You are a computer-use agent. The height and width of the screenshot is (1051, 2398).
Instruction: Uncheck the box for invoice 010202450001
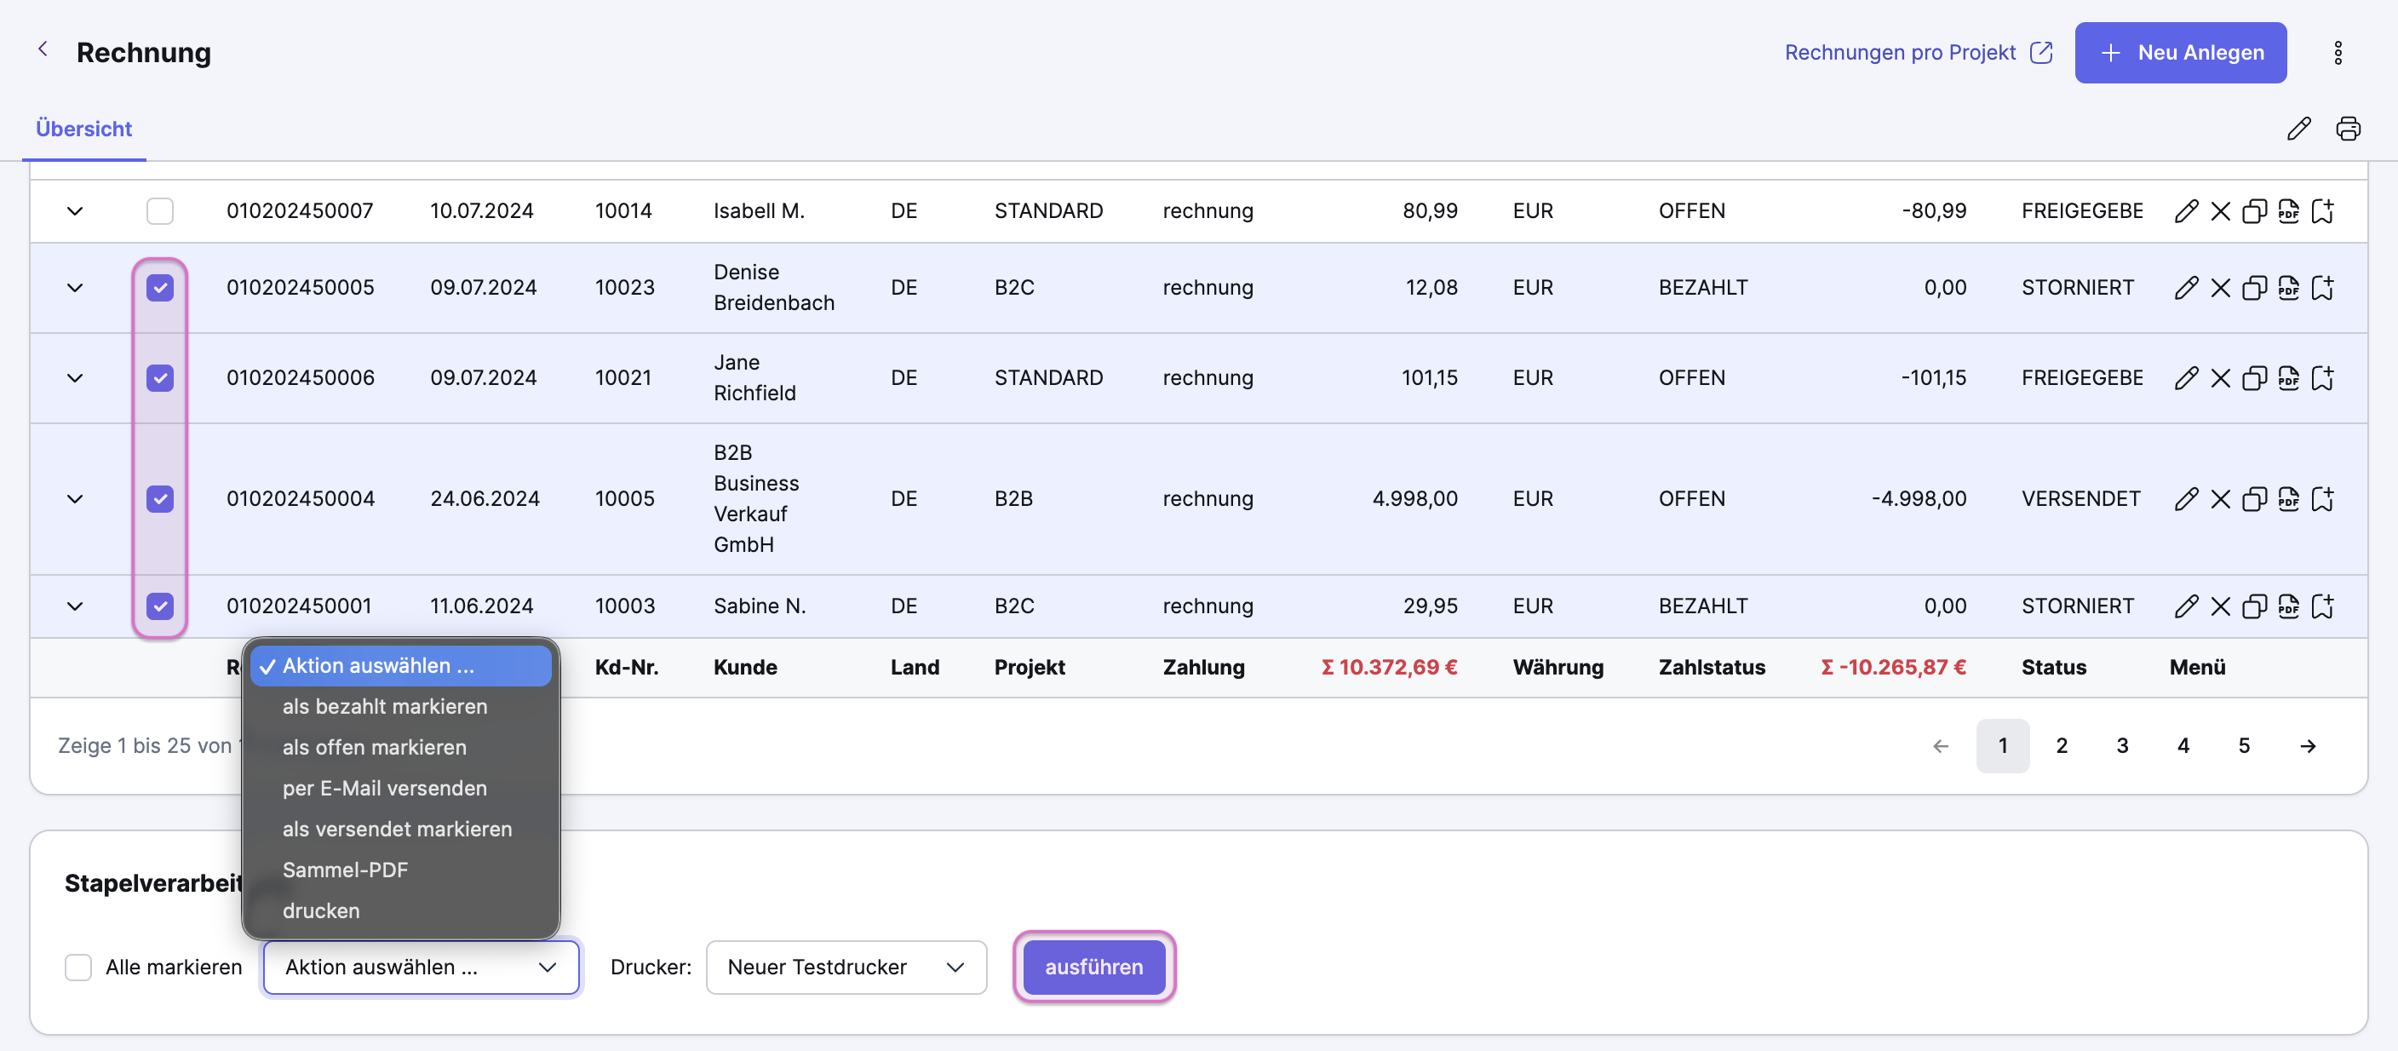(160, 606)
